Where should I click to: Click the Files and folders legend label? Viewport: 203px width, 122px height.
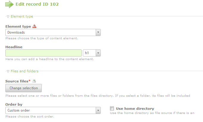point(24,71)
